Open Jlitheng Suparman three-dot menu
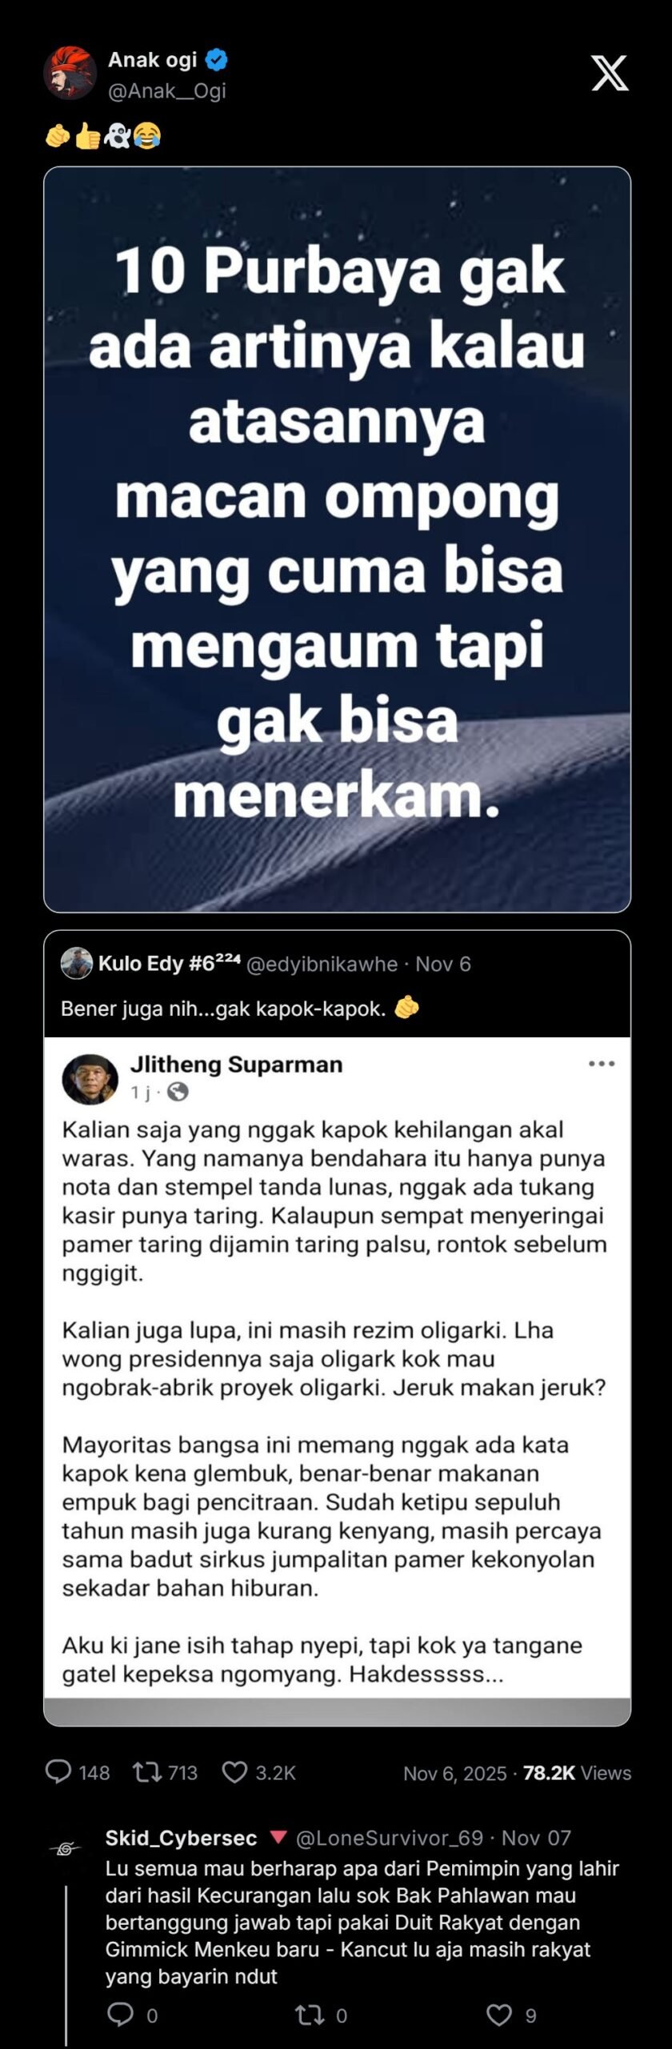 [602, 1063]
